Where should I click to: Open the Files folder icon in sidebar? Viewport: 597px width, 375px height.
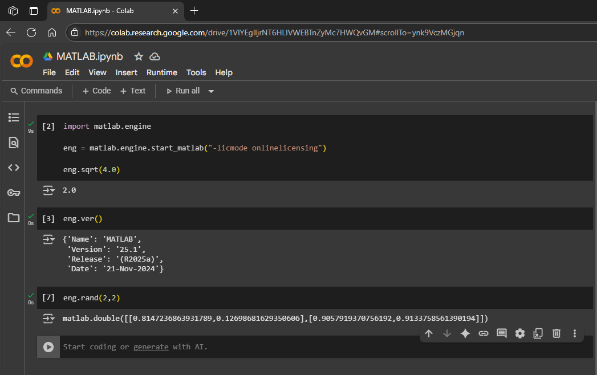(14, 218)
